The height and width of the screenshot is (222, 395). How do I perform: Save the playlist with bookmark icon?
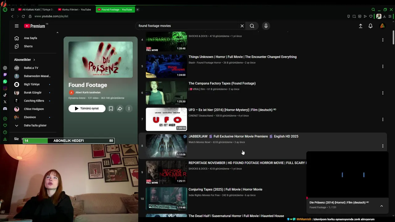pyautogui.click(x=111, y=109)
